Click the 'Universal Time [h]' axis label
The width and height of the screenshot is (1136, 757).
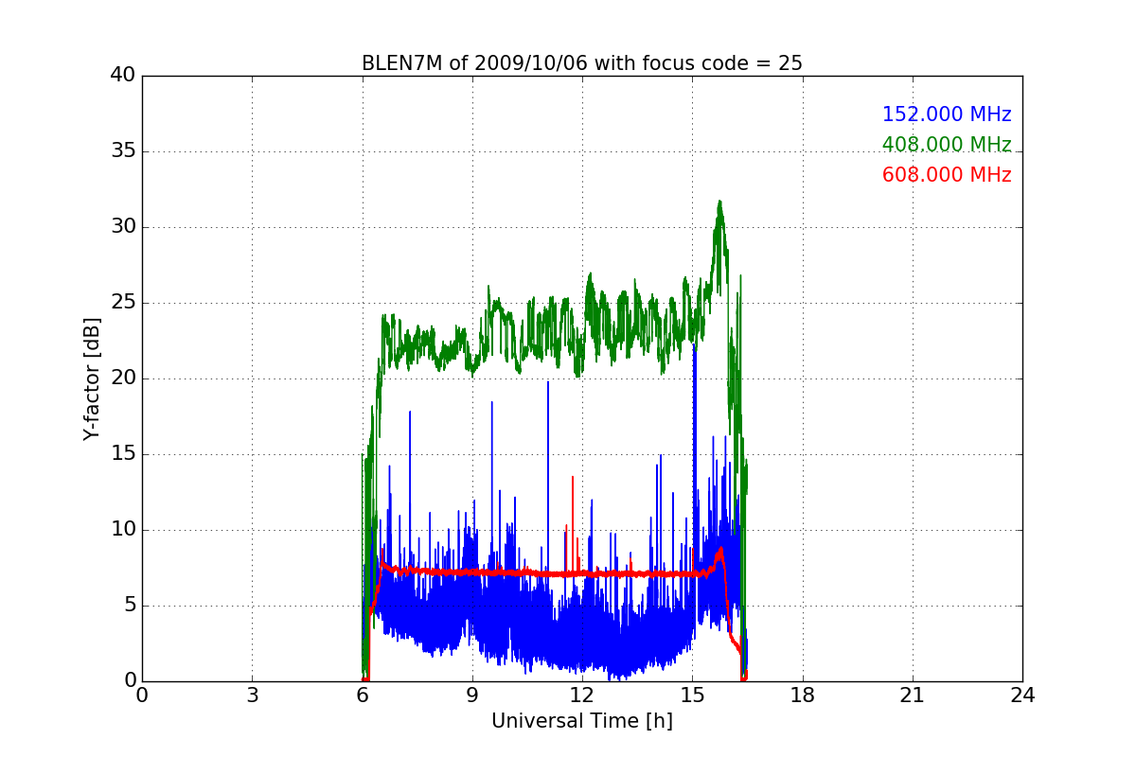click(581, 721)
